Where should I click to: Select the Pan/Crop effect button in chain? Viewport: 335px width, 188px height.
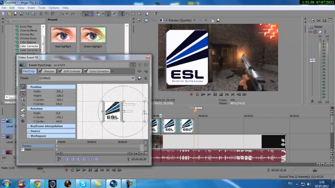click(x=29, y=71)
